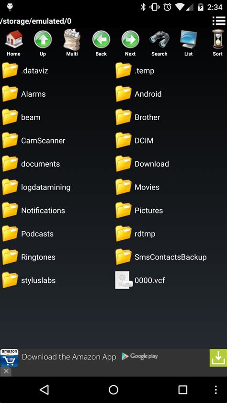Screen dimensions: 227x403
Task: Open the Movies folder icon
Action: point(124,187)
